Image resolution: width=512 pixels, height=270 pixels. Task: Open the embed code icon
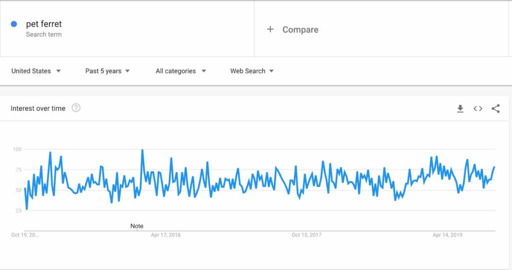click(477, 109)
